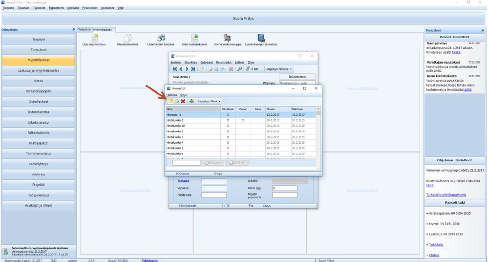
Task: Click the new price list icon in Hinnastot
Action: point(171,101)
